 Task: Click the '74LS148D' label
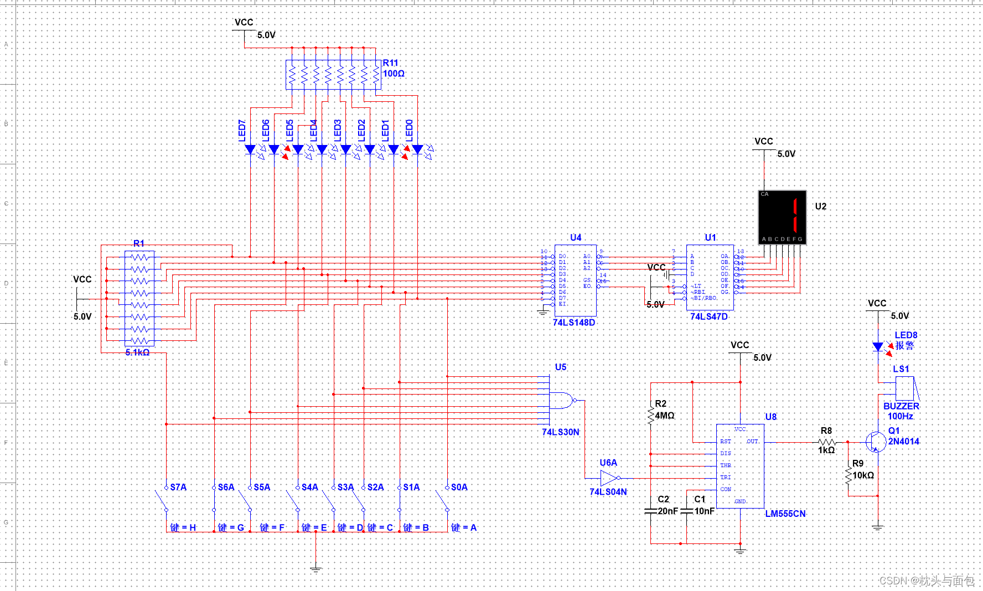point(574,322)
